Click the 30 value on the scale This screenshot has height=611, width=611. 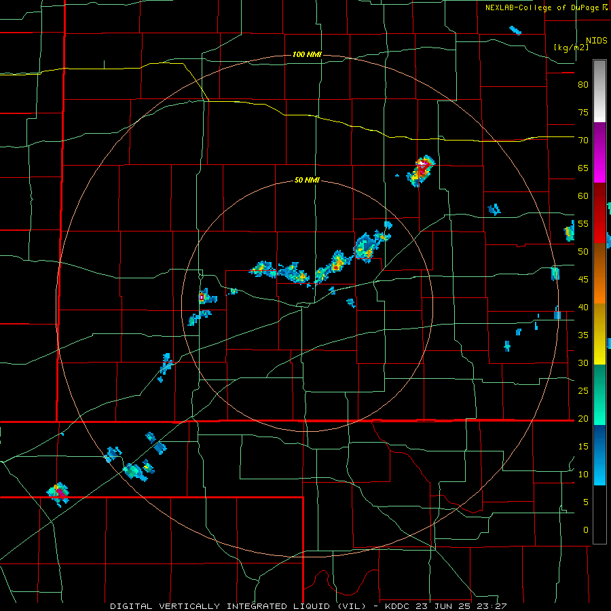point(583,363)
